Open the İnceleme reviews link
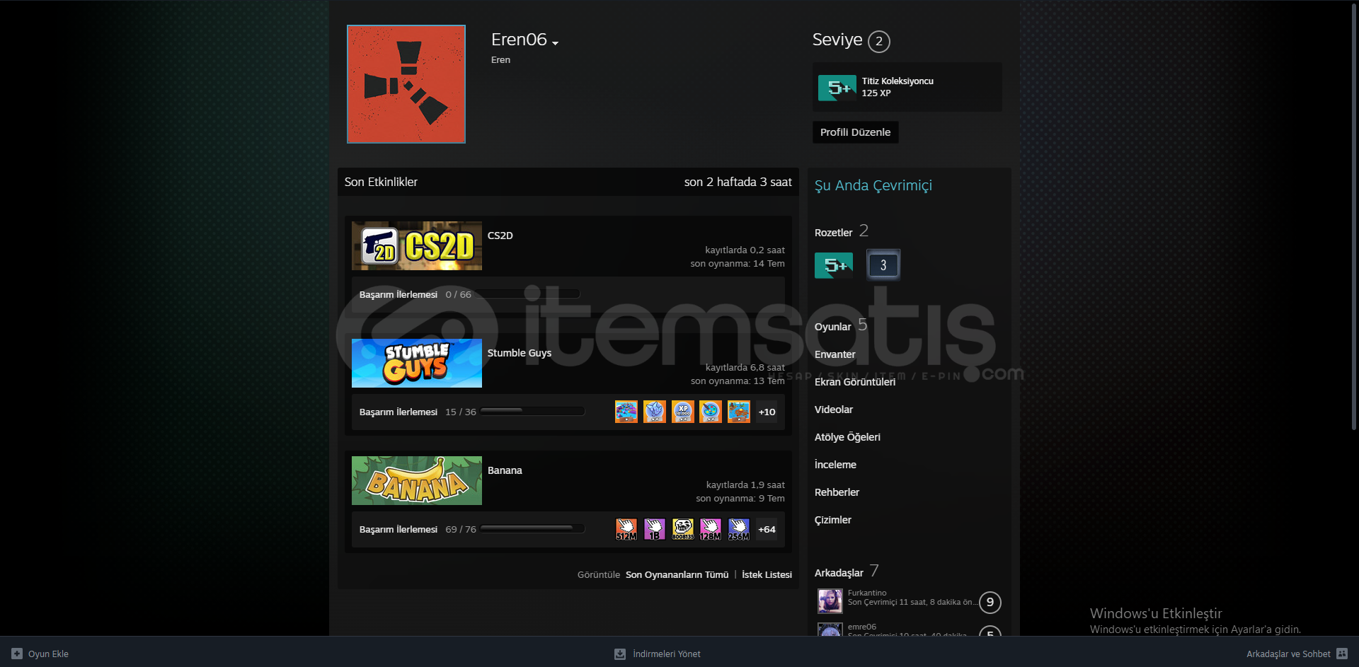The height and width of the screenshot is (667, 1359). coord(835,465)
